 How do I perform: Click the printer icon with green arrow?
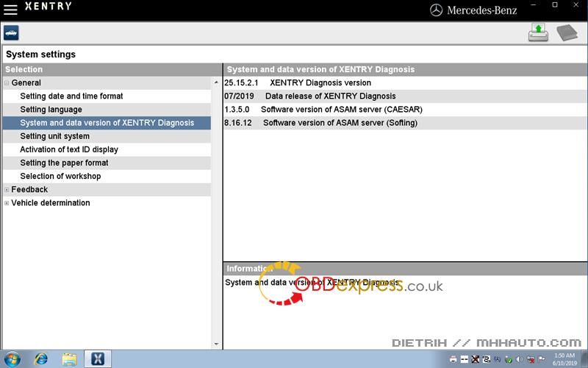pyautogui.click(x=539, y=33)
